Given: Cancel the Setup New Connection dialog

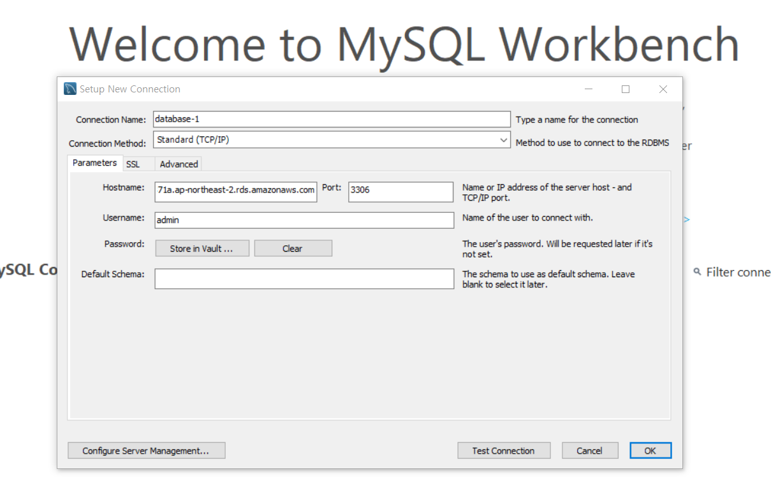Looking at the screenshot, I should coord(590,450).
